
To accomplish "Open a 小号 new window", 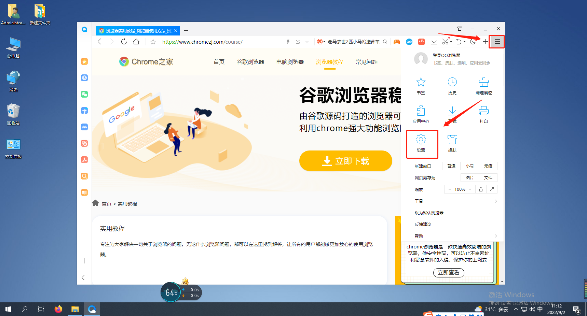I will coord(470,166).
